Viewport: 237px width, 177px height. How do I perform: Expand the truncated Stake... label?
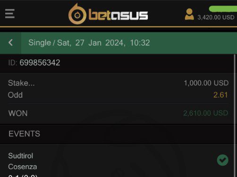21,83
